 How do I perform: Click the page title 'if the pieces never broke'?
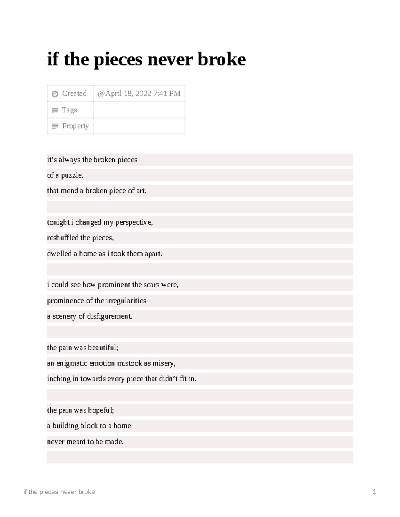(146, 60)
